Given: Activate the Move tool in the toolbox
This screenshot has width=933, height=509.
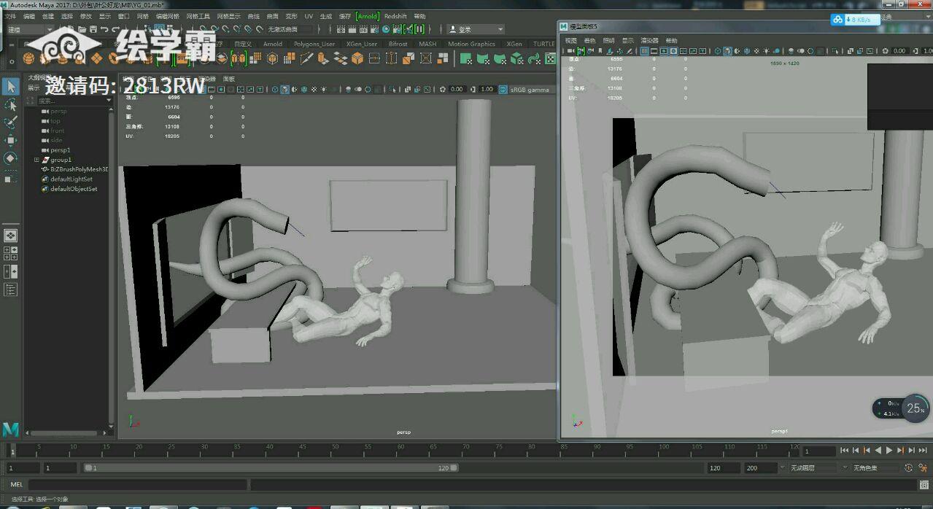Looking at the screenshot, I should pyautogui.click(x=10, y=140).
